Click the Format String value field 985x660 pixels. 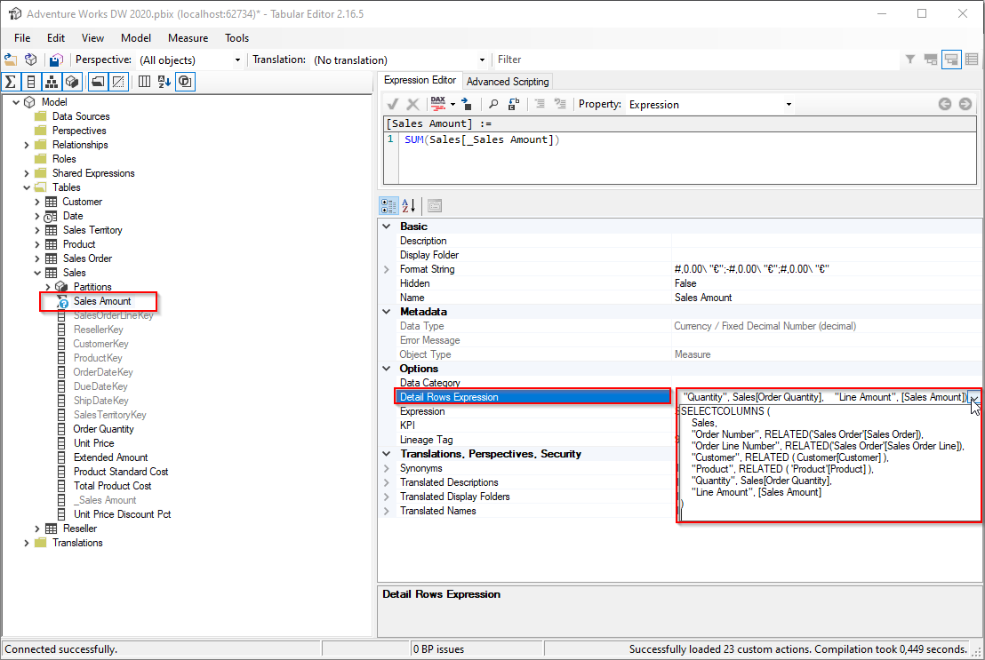826,269
